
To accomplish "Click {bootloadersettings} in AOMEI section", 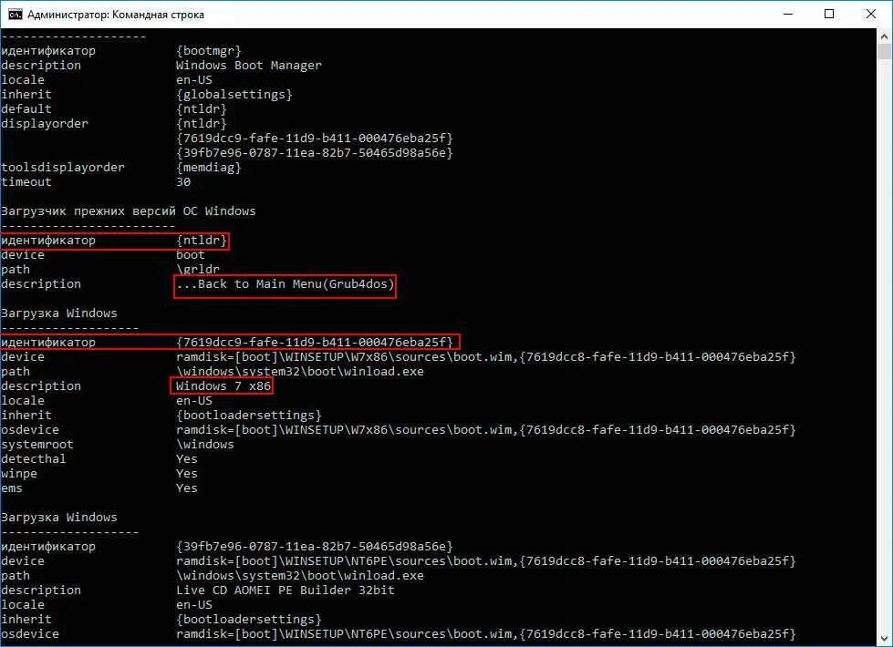I will click(x=249, y=619).
